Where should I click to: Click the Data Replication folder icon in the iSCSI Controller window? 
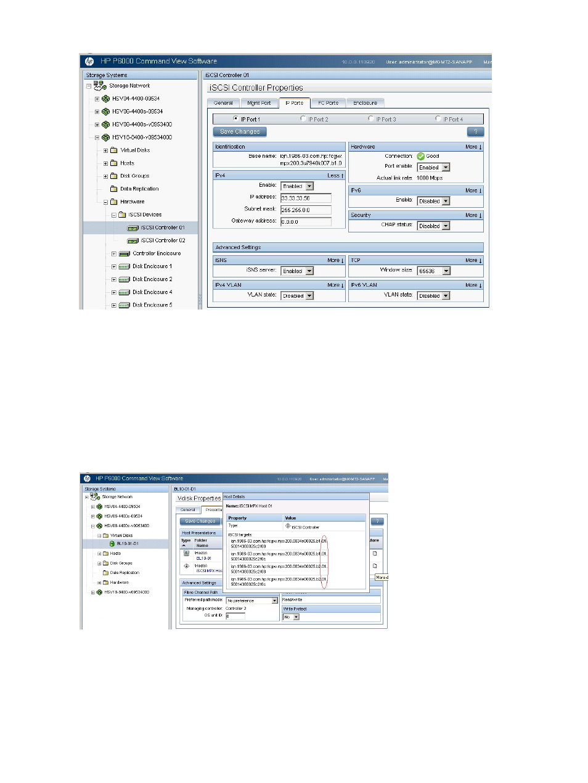(x=114, y=189)
